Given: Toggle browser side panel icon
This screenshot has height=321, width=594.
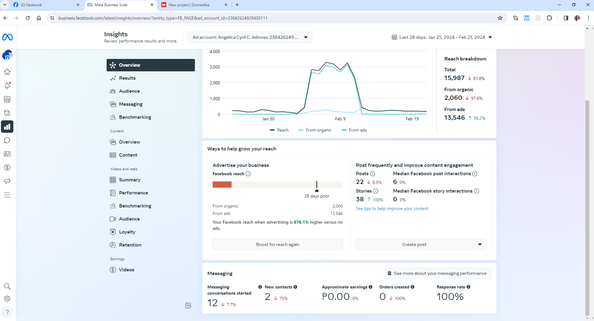Looking at the screenshot, I should [566, 18].
